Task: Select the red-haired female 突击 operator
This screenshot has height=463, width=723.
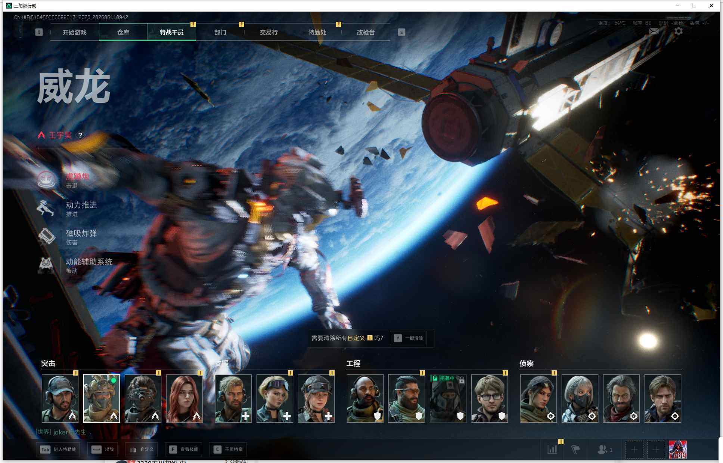Action: tap(184, 398)
